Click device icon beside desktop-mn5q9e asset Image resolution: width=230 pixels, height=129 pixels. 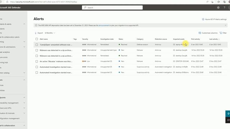click(x=174, y=67)
